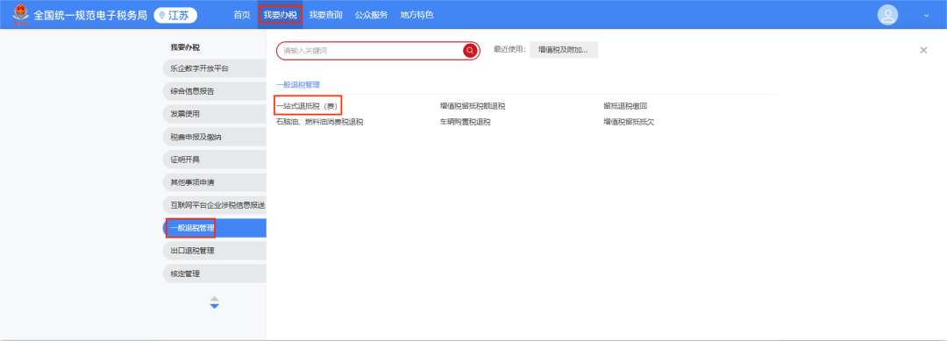947x341 pixels.
Task: Close the menu panel with the X icon
Action: 922,50
